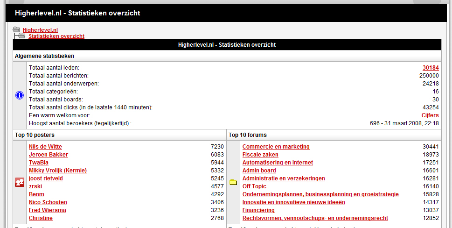452x228 pixels.
Task: Open the Off Topic forum
Action: point(254,186)
